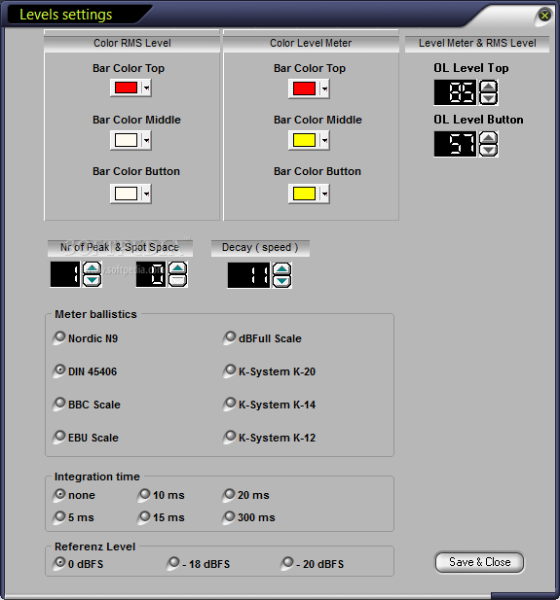Increase Nr of Peak value arrow

tap(92, 267)
